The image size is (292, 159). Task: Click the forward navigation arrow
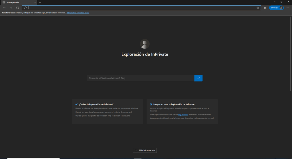click(x=11, y=8)
